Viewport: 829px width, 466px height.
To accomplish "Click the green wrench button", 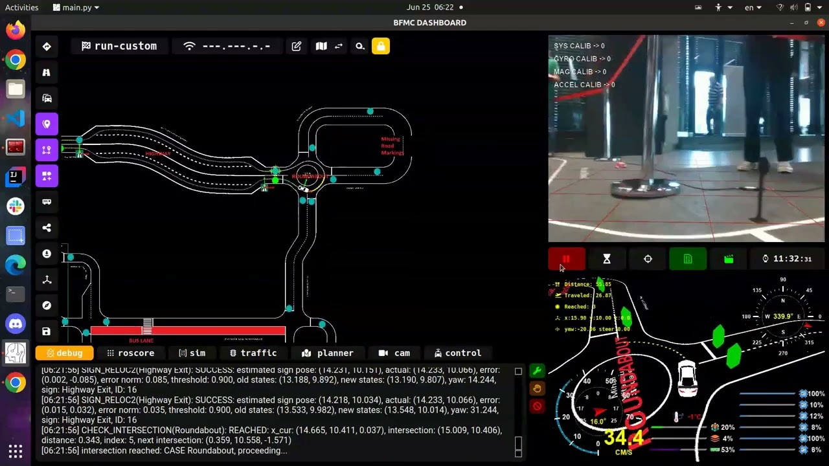I will pos(537,371).
